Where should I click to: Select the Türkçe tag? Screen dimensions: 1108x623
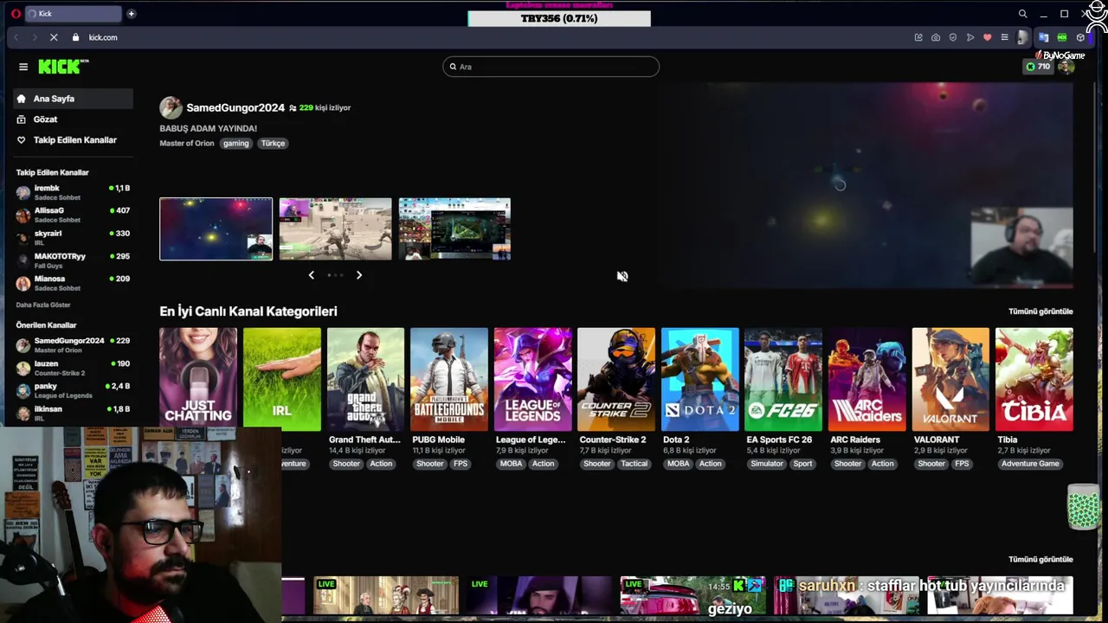(273, 144)
